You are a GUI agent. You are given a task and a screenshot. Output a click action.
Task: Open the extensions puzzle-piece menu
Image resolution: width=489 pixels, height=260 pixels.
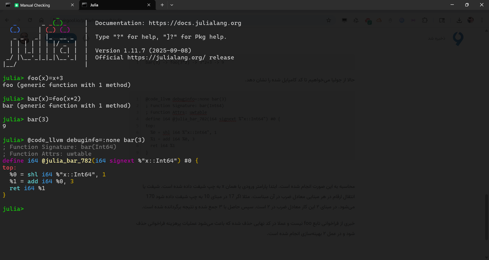[425, 20]
